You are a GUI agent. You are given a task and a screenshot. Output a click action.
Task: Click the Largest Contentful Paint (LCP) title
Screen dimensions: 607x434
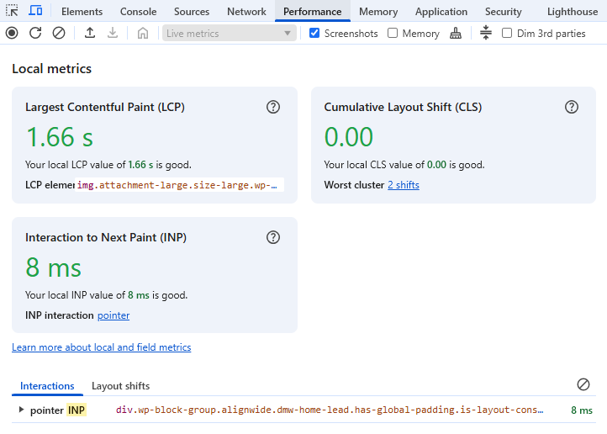point(105,108)
